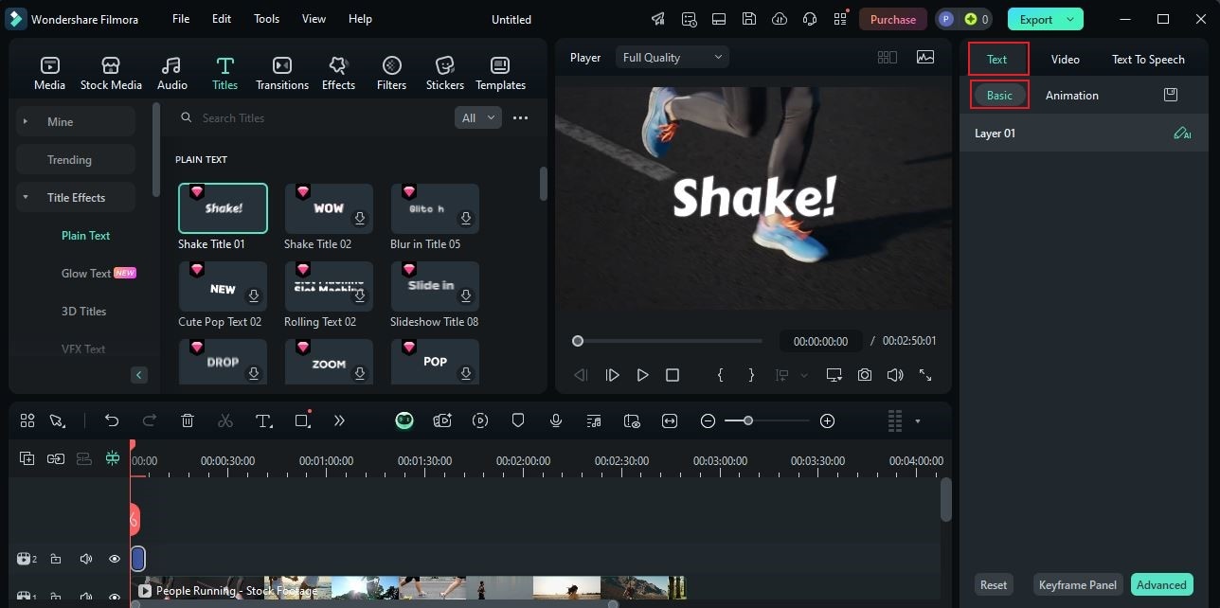1220x608 pixels.
Task: Open the audio mixer music-list icon
Action: (x=594, y=420)
